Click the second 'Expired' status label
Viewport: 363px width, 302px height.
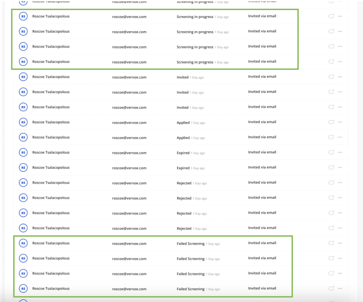[183, 168]
